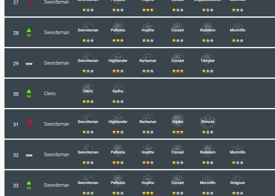The width and height of the screenshot is (275, 196).
Task: Click the Corsair icon in row 29
Action: coord(178,60)
